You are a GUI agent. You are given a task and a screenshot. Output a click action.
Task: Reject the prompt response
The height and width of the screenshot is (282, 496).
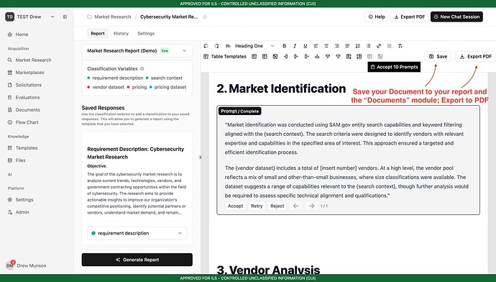[277, 206]
